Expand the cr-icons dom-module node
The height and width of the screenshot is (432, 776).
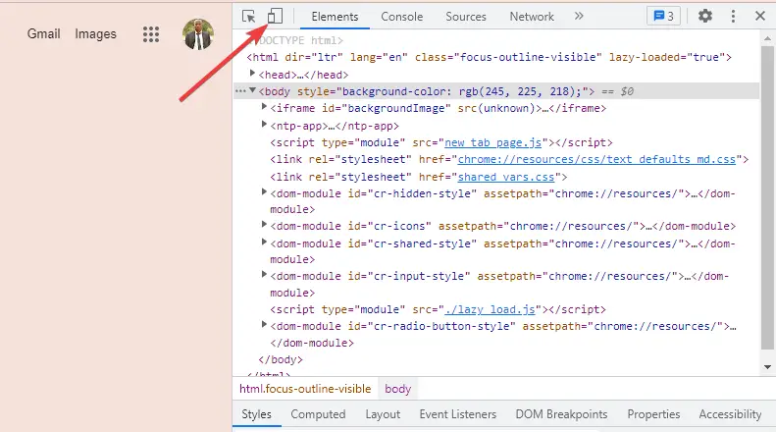[264, 225]
